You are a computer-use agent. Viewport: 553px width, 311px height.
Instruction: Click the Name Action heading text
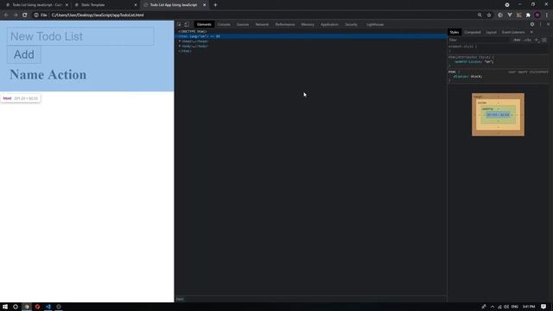[48, 75]
